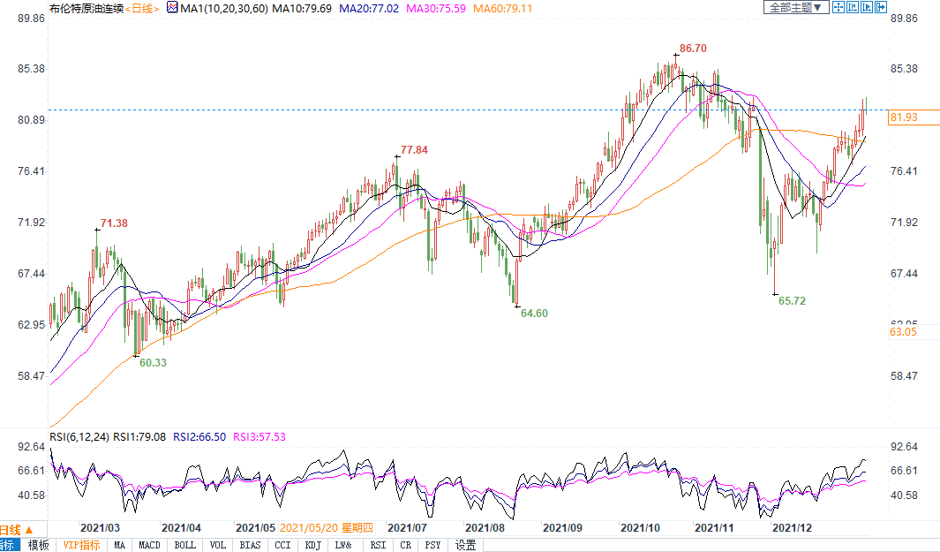
Task: Choose the VOL indicator tab
Action: (x=217, y=545)
